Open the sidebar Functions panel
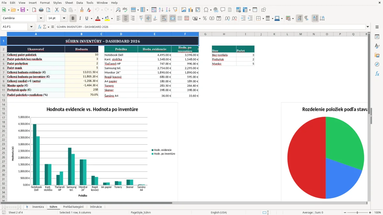The width and height of the screenshot is (383, 215). click(x=377, y=74)
